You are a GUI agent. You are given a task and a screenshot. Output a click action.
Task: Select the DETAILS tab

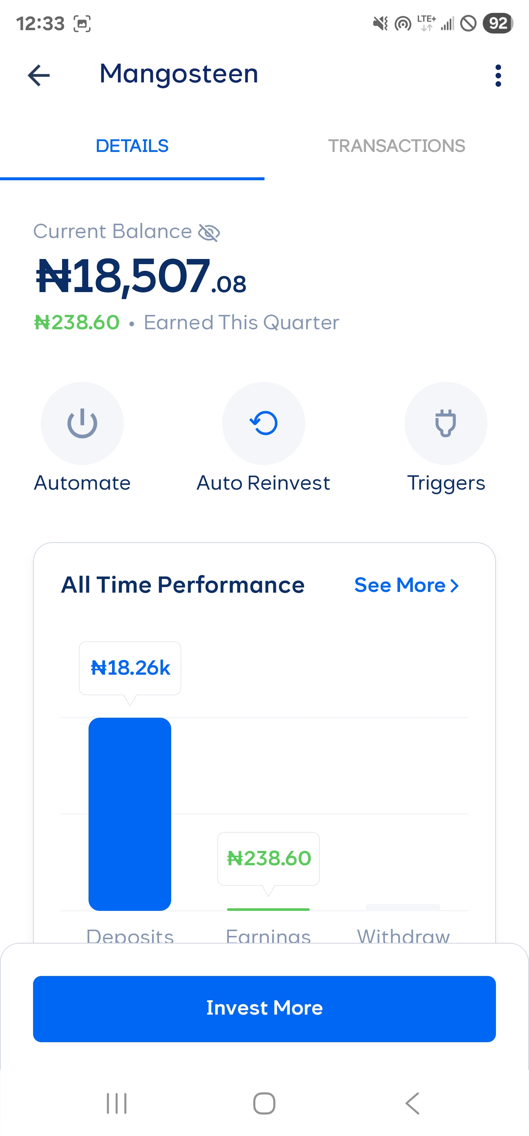[x=132, y=146]
